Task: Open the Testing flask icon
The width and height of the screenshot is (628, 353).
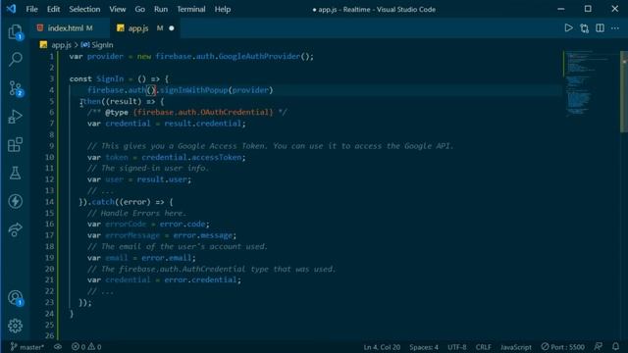Action: pyautogui.click(x=16, y=173)
